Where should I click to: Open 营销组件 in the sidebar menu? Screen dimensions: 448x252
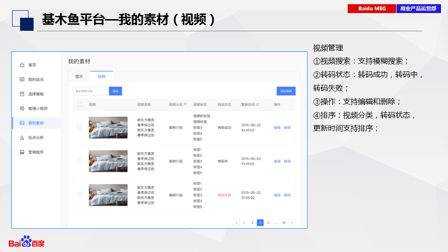36,152
